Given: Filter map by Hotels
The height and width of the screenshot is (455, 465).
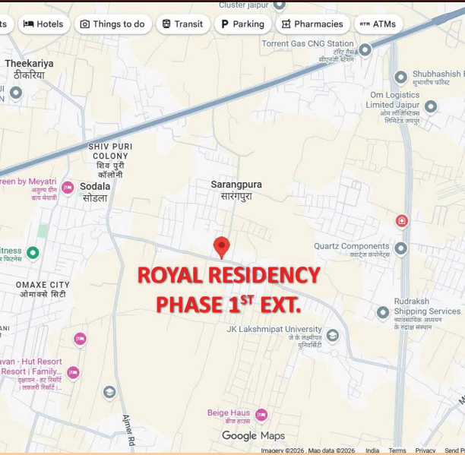Looking at the screenshot, I should coord(44,24).
